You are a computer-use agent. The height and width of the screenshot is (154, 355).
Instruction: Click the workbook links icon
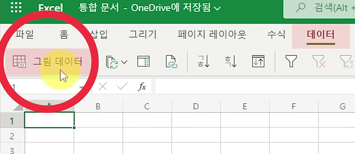(x=171, y=61)
